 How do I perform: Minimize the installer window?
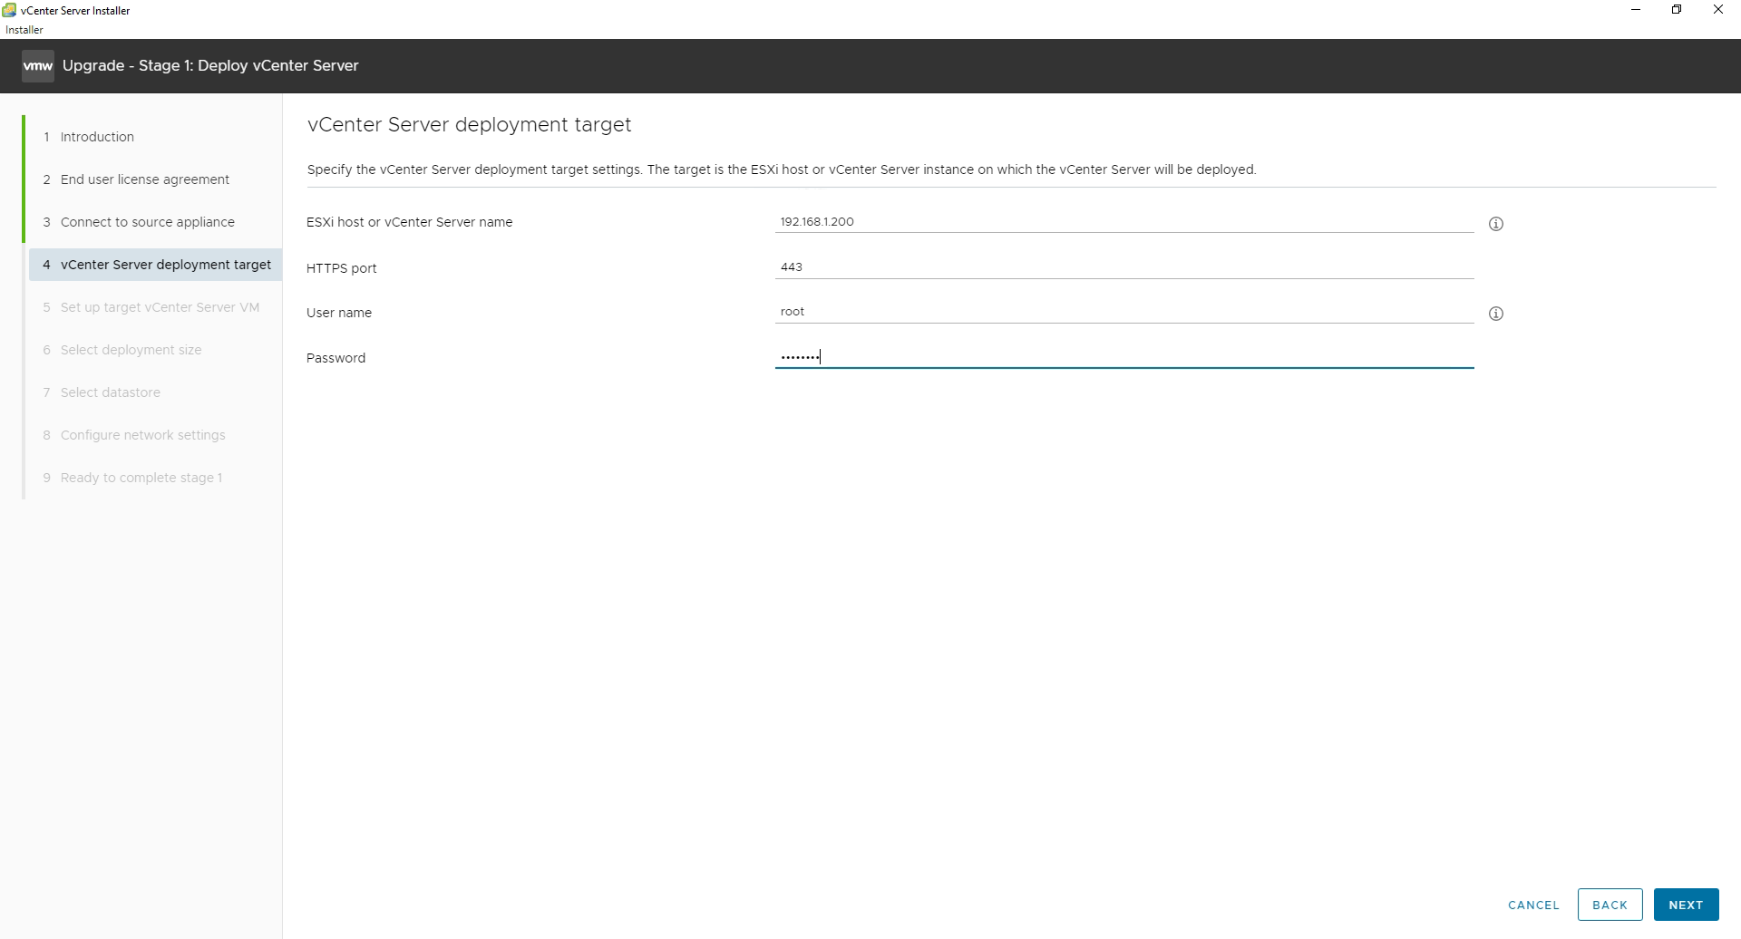tap(1636, 10)
